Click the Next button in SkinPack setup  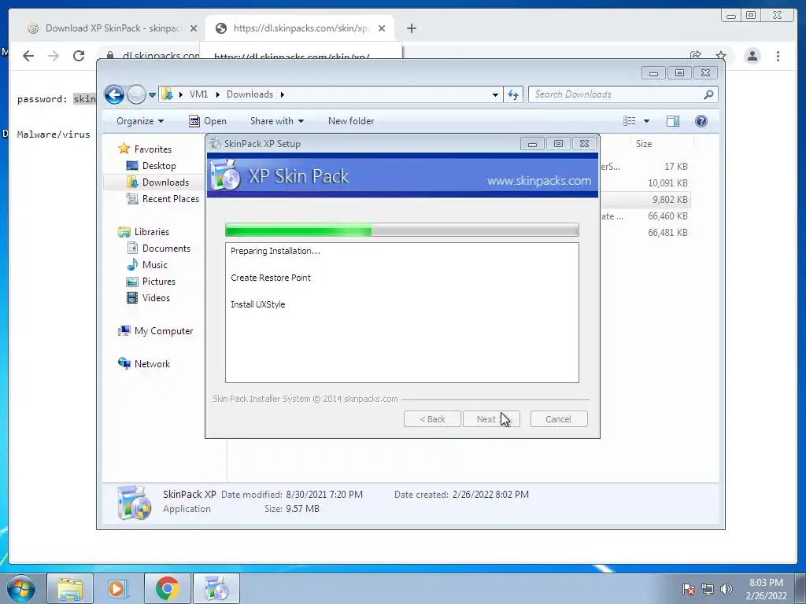(491, 419)
